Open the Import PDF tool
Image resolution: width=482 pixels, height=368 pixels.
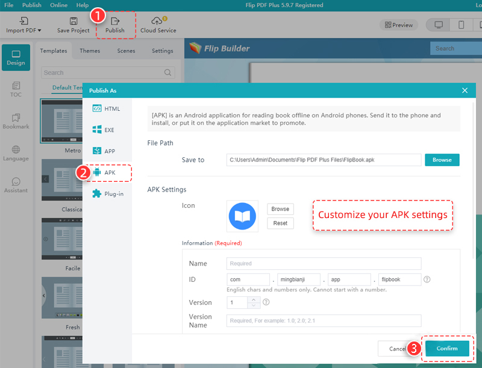pos(23,25)
